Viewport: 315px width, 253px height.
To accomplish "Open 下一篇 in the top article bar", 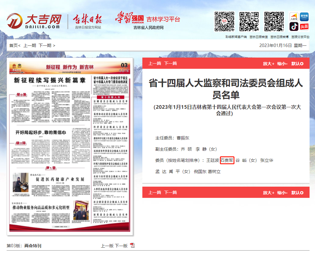I will coord(170,64).
